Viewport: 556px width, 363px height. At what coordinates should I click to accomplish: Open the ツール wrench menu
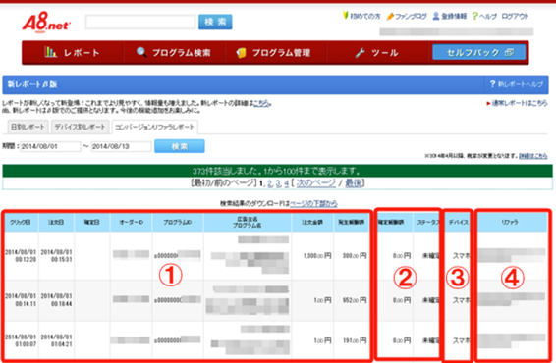coord(377,53)
